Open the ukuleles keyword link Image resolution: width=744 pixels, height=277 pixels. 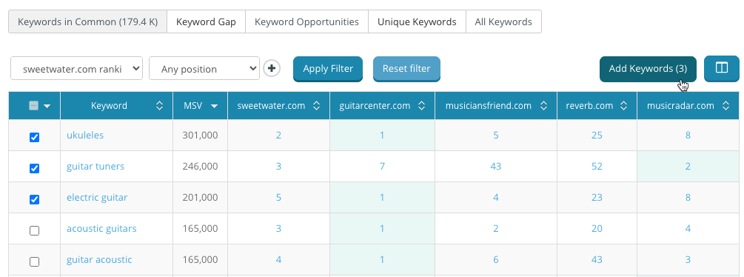coord(85,136)
